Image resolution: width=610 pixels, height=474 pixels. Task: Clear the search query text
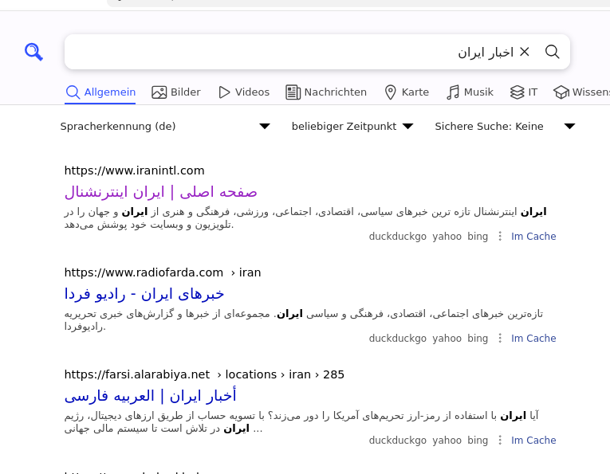[x=525, y=52]
